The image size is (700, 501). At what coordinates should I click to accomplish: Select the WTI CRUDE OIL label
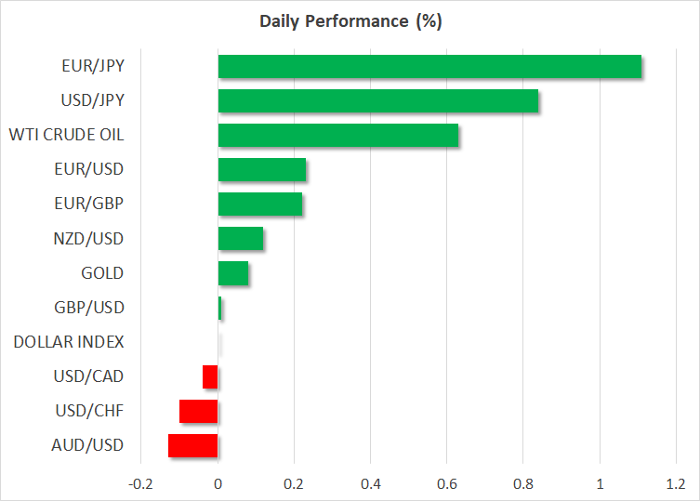[x=66, y=135]
